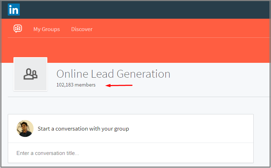271x168 pixels.
Task: Switch to the Discover tab
Action: (x=82, y=29)
